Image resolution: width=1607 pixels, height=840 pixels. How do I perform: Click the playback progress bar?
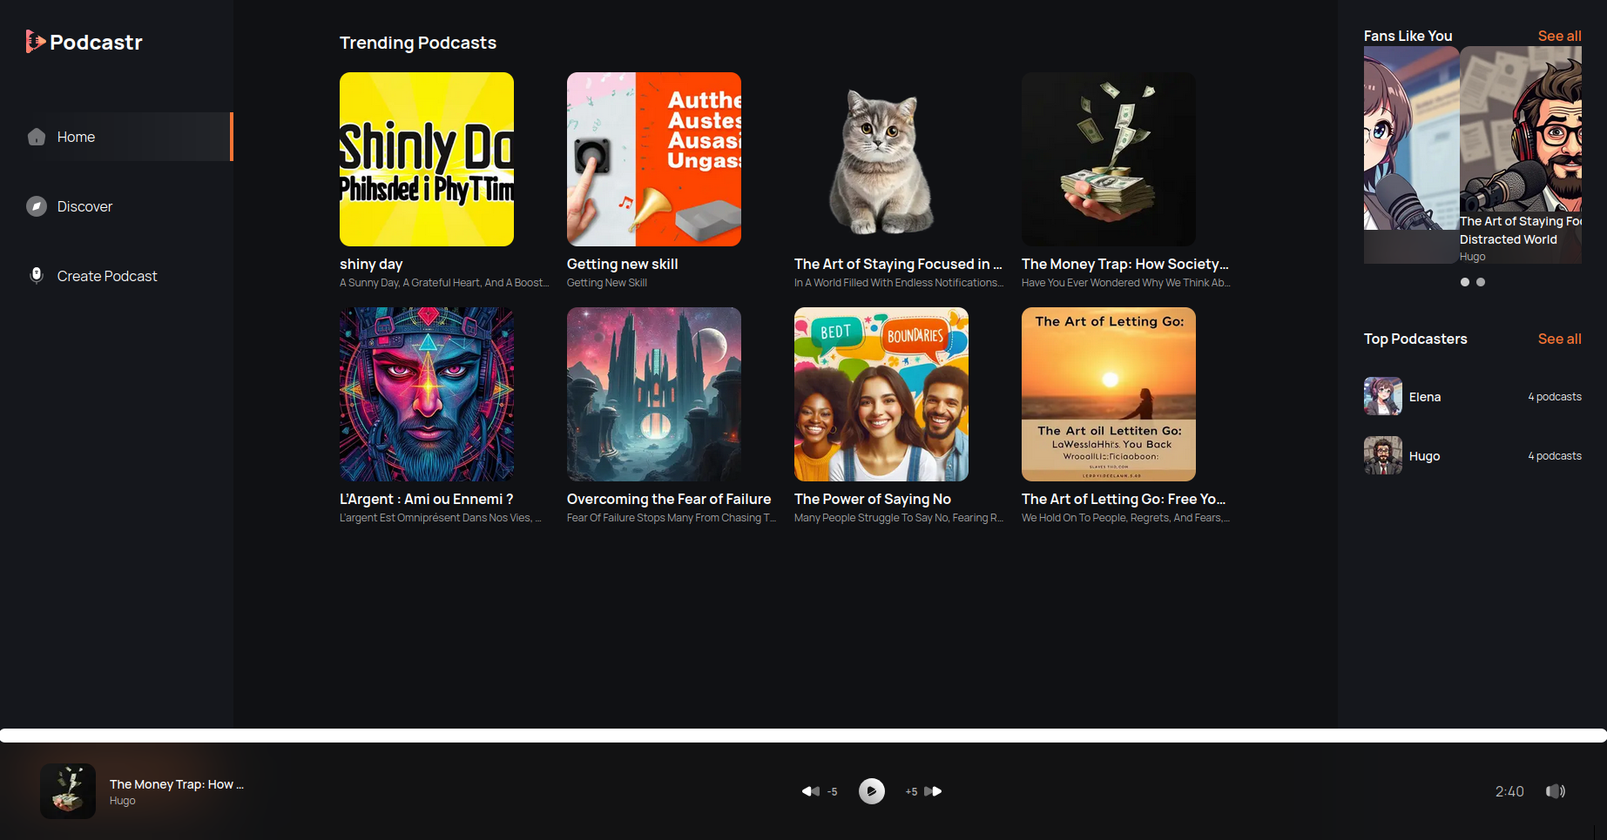(803, 736)
